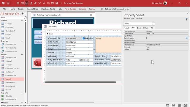Click the second view icon in the status bar

tap(173, 106)
